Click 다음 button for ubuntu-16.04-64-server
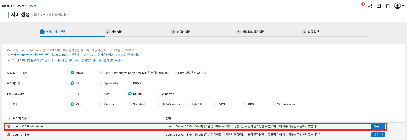This screenshot has height=140, width=407. click(378, 127)
